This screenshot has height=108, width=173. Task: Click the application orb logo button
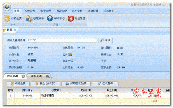(7, 7)
